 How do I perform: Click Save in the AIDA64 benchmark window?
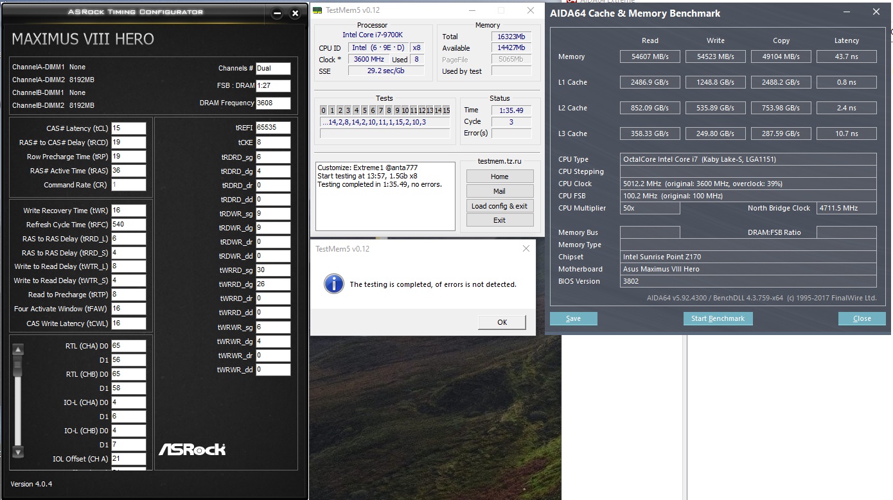click(574, 318)
